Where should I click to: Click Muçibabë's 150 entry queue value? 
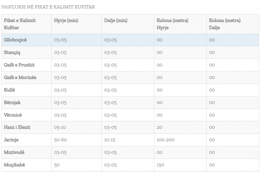tap(160, 165)
